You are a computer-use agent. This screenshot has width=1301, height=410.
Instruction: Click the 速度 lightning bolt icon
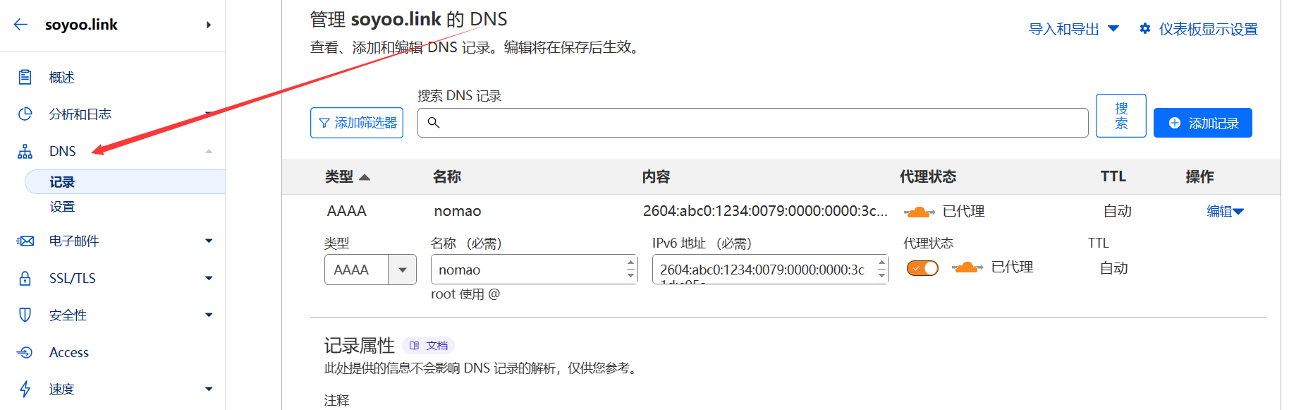click(x=25, y=389)
